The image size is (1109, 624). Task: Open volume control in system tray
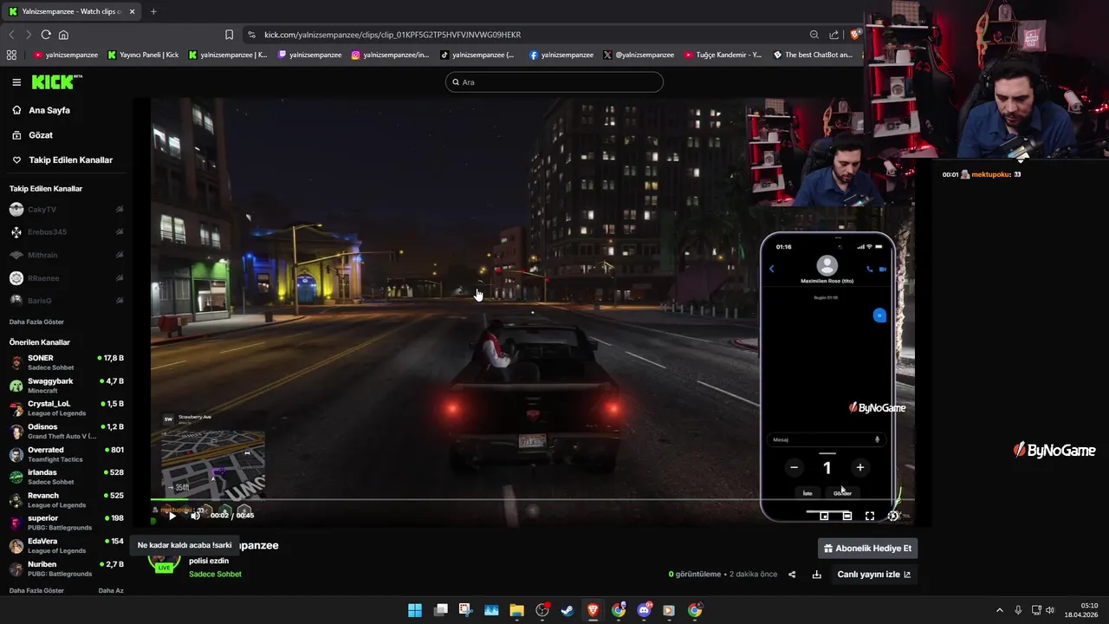tap(1050, 610)
